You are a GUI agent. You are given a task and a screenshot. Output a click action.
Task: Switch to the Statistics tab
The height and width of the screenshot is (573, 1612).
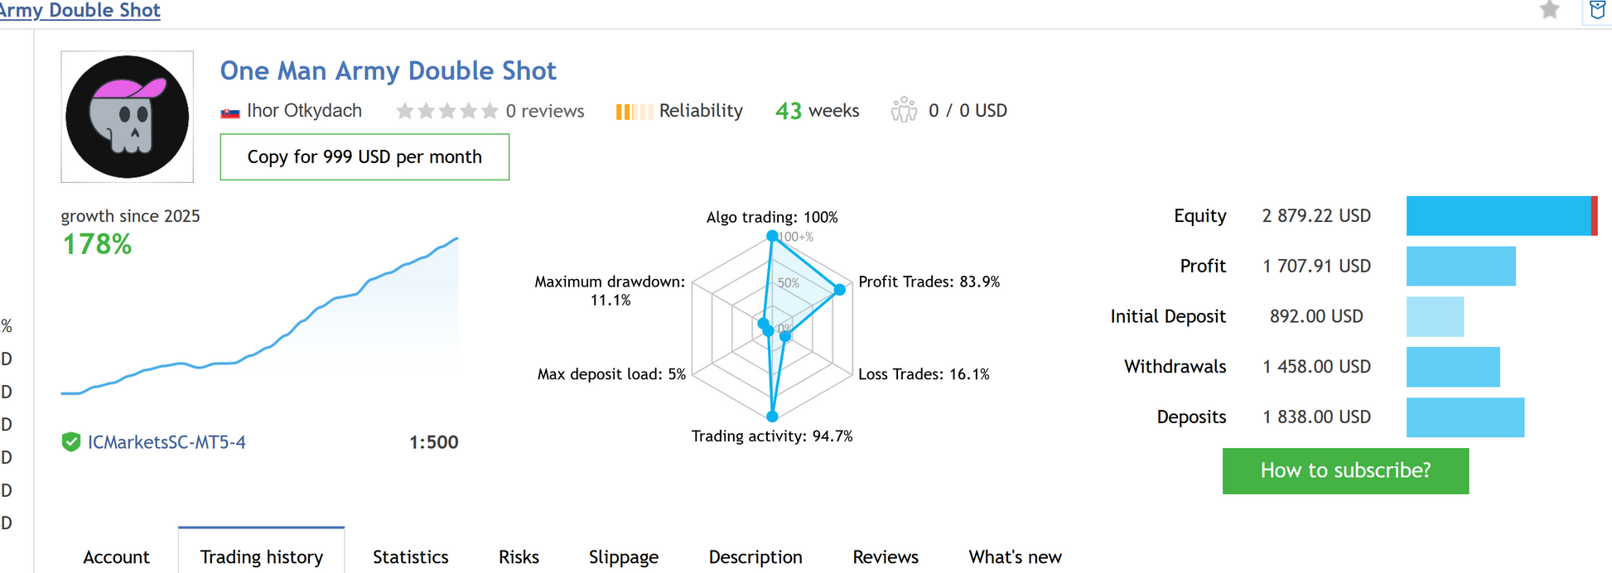(x=411, y=556)
